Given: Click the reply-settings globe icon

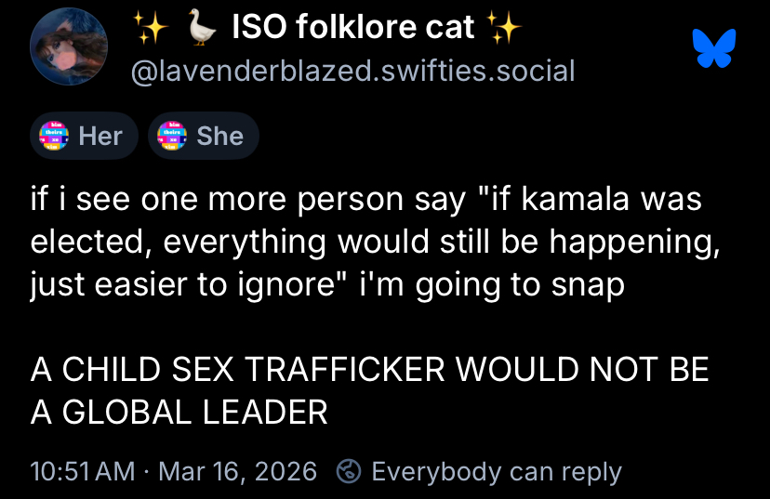Looking at the screenshot, I should (349, 471).
